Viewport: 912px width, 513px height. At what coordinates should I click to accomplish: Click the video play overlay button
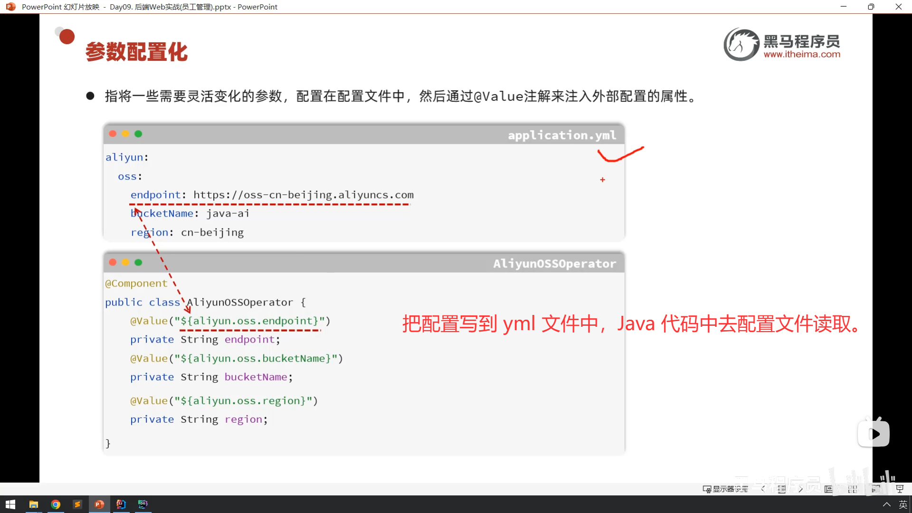pos(874,433)
